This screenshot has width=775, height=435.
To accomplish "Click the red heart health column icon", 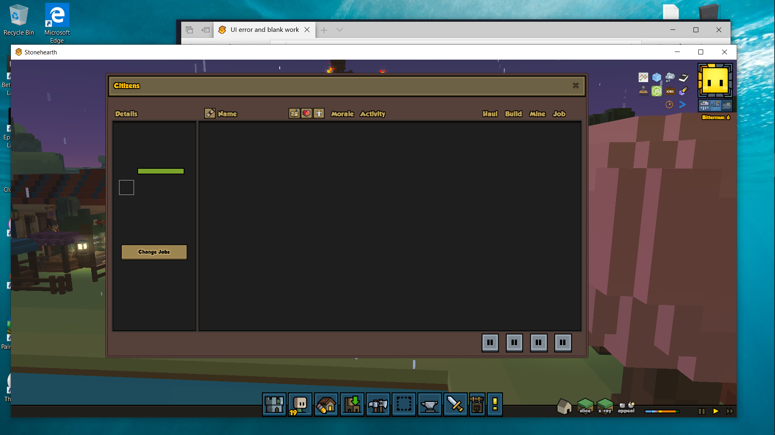I will (x=307, y=114).
